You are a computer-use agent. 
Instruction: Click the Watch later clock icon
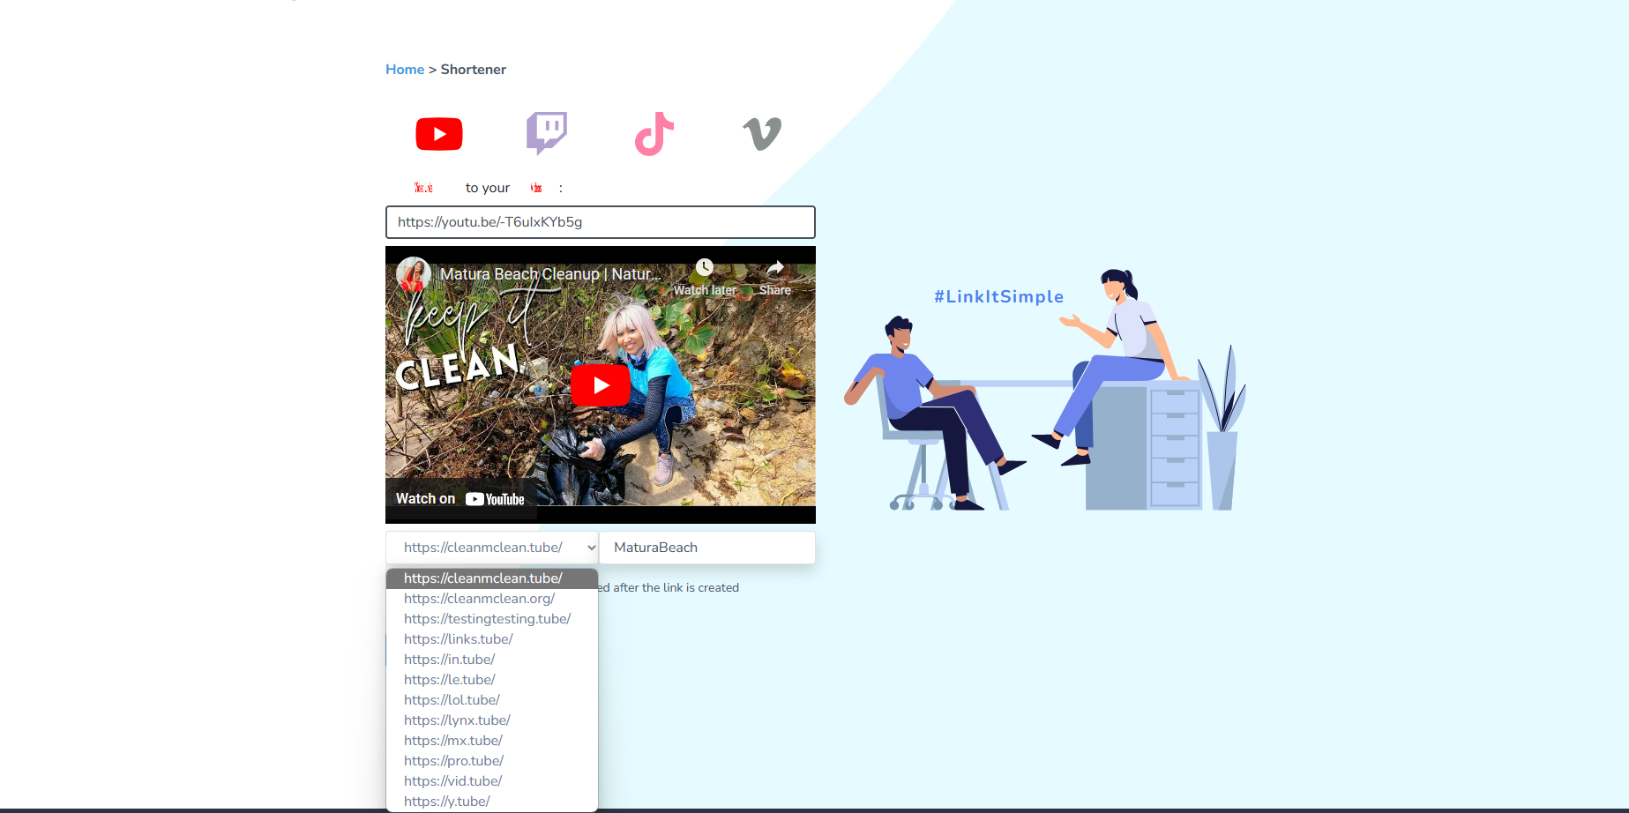pos(704,267)
